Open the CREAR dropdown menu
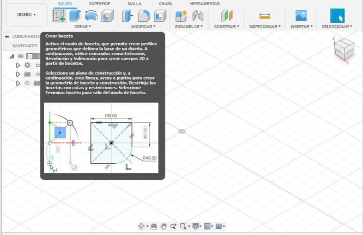 tap(83, 26)
